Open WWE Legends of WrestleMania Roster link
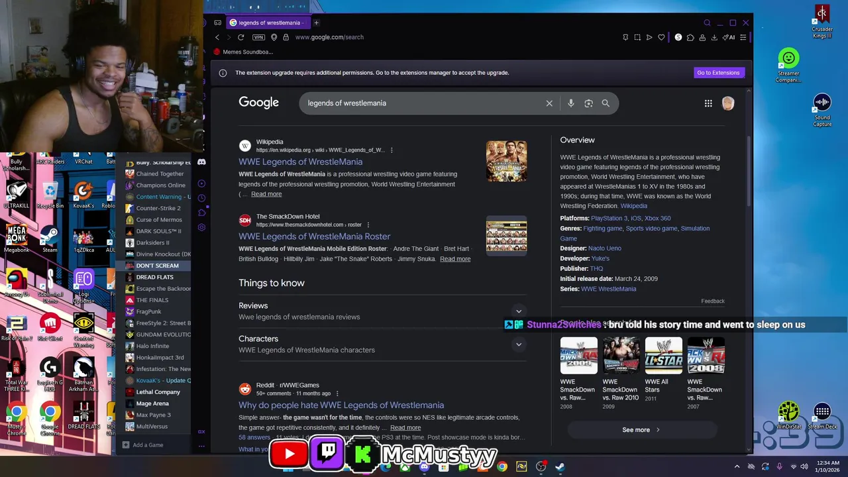This screenshot has width=848, height=477. (314, 237)
